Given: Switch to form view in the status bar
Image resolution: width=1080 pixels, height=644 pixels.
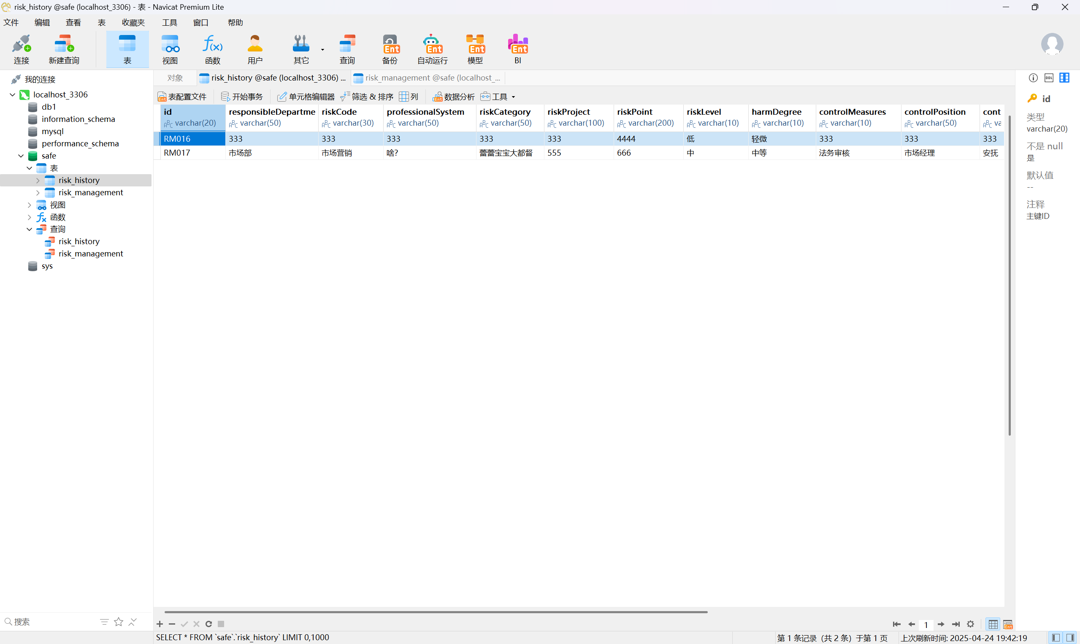Looking at the screenshot, I should coord(1008,625).
